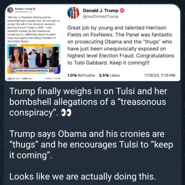185x185 pixels.
Task: Click the eyes emoji after "conspiracy"
Action: pyautogui.click(x=66, y=113)
